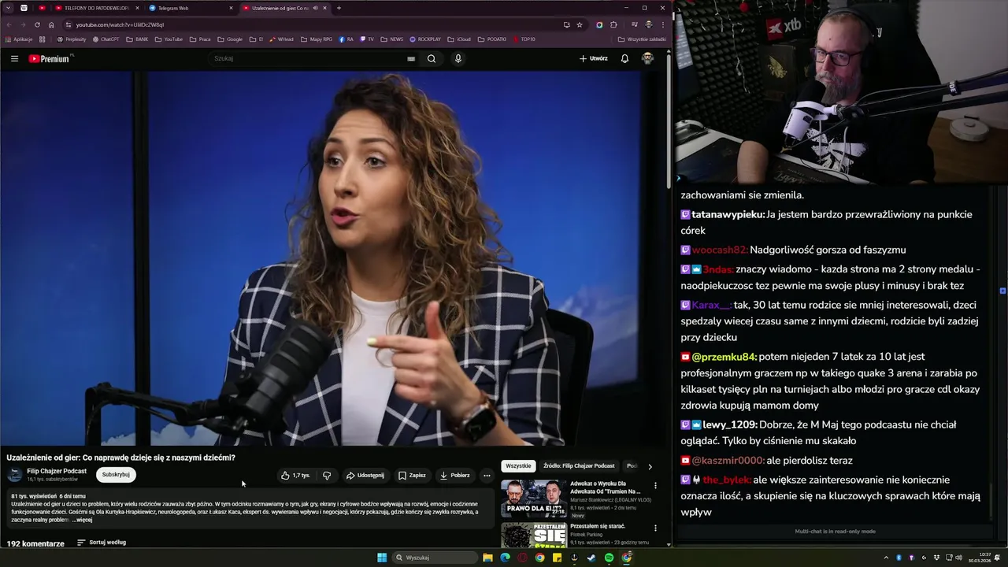Open Sortuj według comments sorting dropdown
This screenshot has height=567, width=1008.
pyautogui.click(x=102, y=543)
